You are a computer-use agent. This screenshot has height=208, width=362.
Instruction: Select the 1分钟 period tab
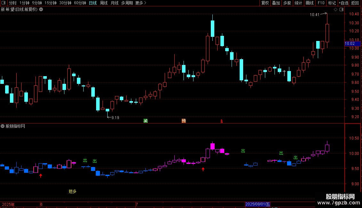coord(24,3)
